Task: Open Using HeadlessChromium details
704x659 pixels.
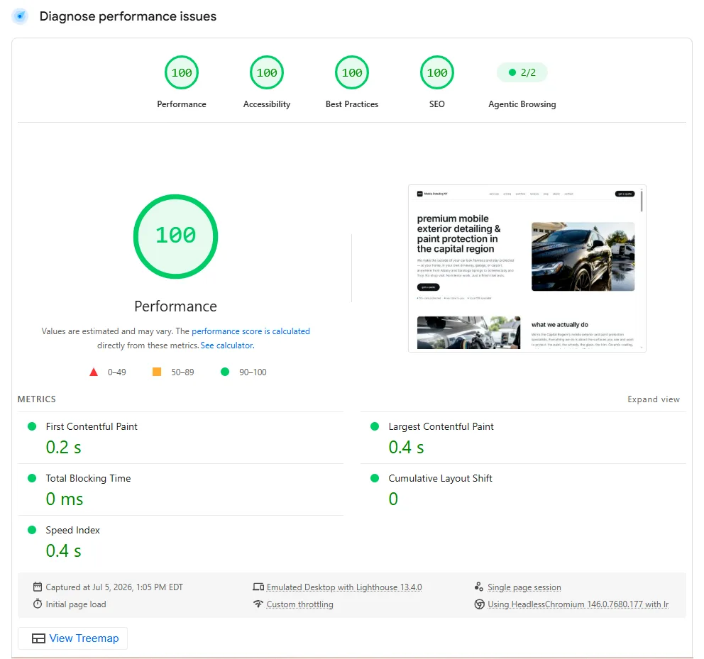Action: [x=578, y=604]
